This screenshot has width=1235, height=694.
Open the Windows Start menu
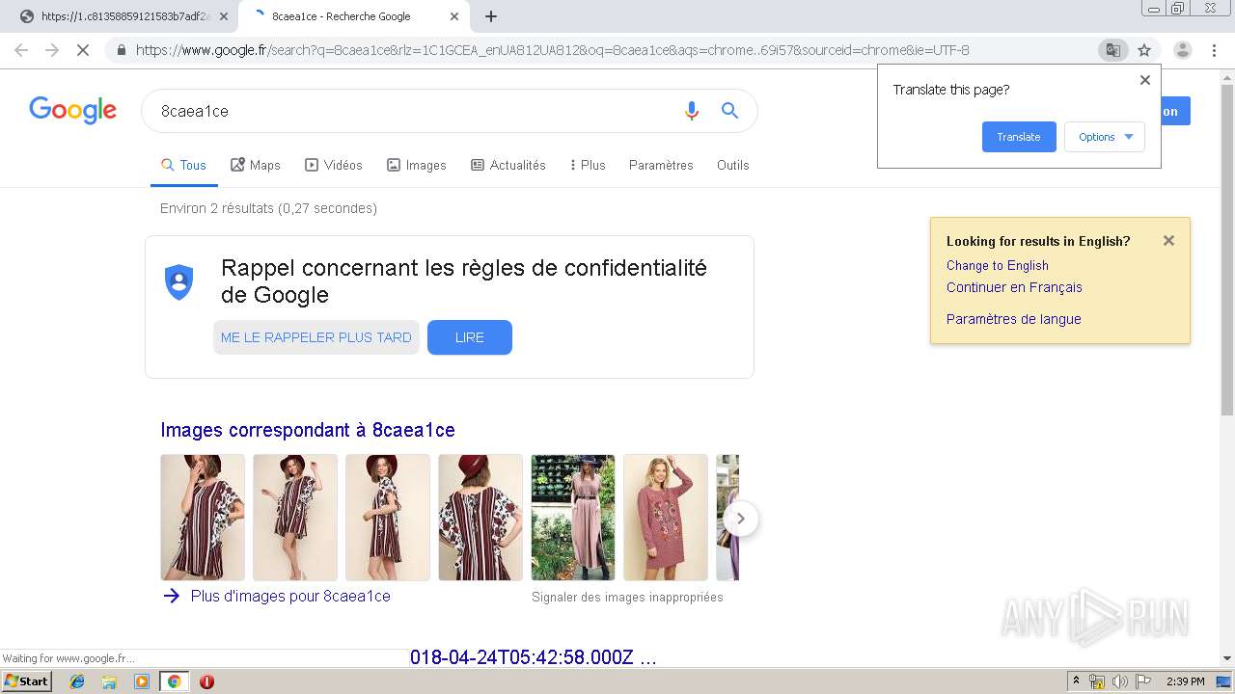point(27,681)
